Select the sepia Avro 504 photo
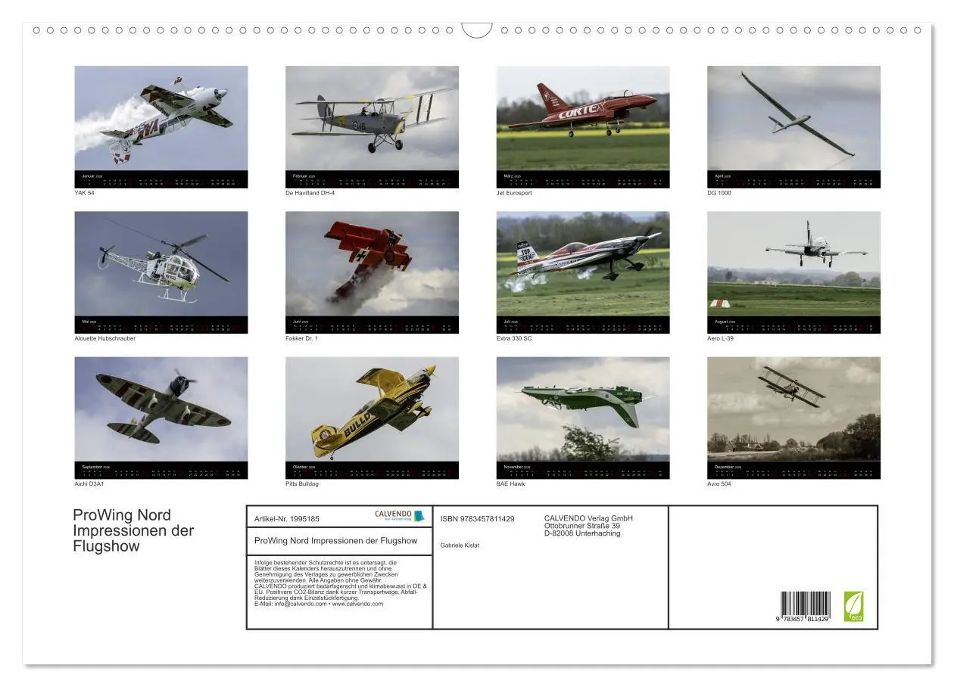Image resolution: width=954 pixels, height=687 pixels. click(793, 409)
